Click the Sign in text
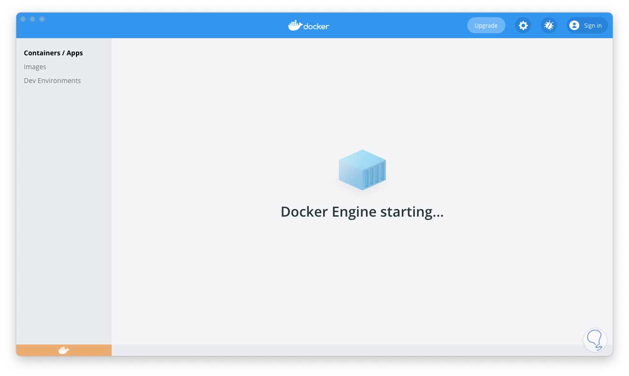Screen dimensions: 629x376 pos(593,26)
